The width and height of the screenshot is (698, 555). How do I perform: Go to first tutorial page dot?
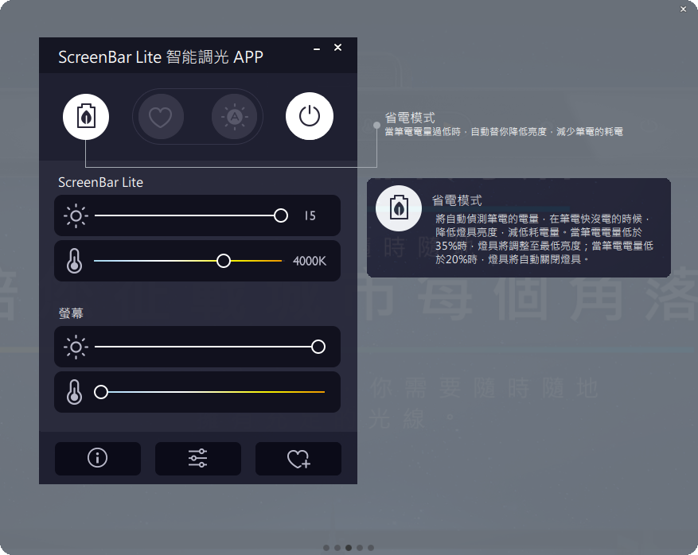pyautogui.click(x=326, y=548)
